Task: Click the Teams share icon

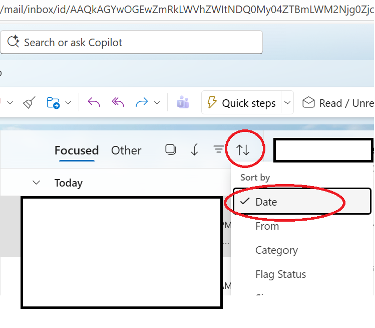Action: pos(183,102)
